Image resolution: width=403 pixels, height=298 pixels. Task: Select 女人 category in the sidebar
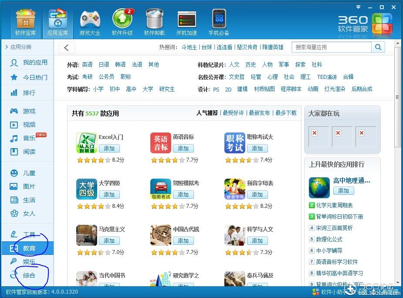pyautogui.click(x=28, y=213)
